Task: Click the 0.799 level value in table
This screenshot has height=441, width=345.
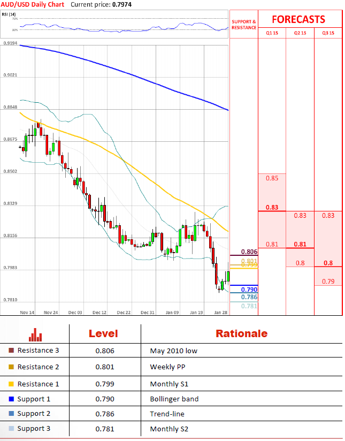Action: click(x=105, y=384)
